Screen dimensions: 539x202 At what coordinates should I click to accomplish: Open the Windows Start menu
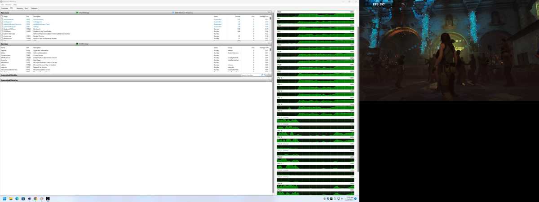pos(4,198)
